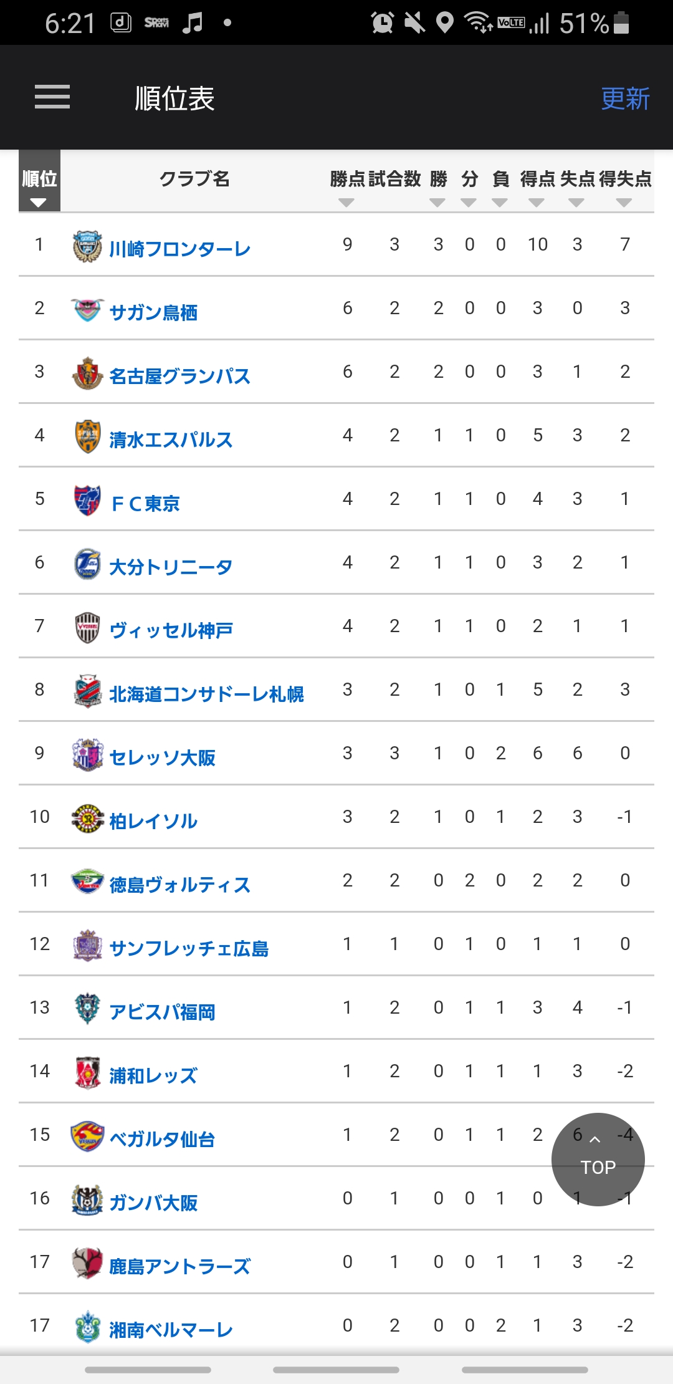Tap the Urawa Reds club crest

pos(87,1072)
